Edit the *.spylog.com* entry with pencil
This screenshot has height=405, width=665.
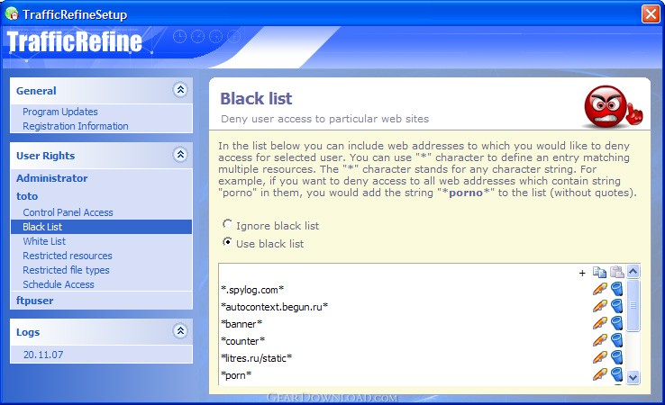(x=600, y=289)
